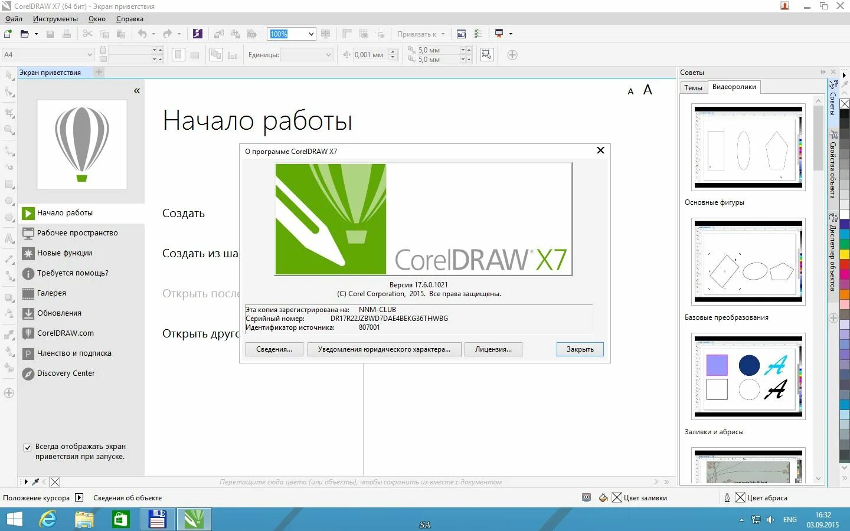Add a new document tab with plus

[99, 72]
